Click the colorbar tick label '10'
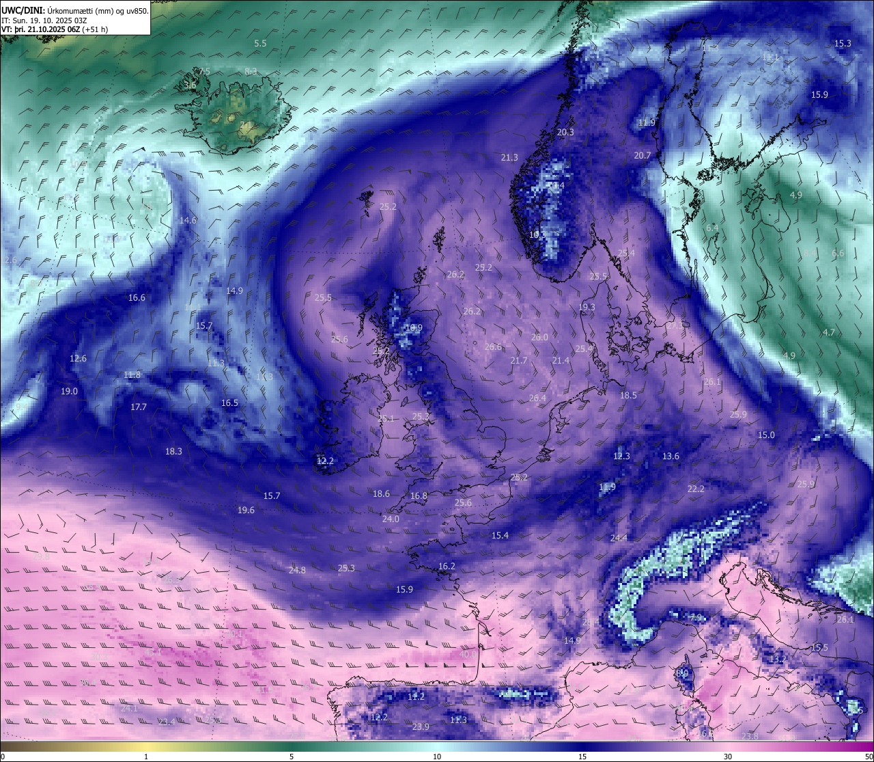 point(437,757)
